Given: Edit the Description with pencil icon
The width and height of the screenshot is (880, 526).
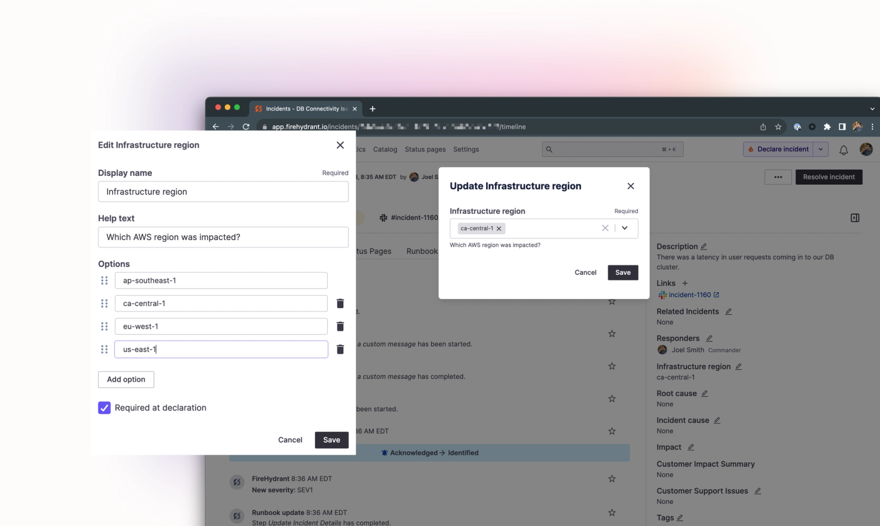Looking at the screenshot, I should point(703,247).
